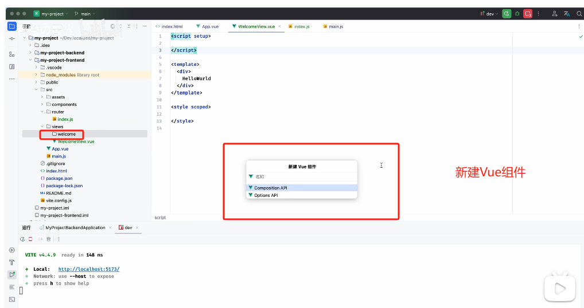Screen dimensions: 584x308
Task: Close the WelcomeView.vue tab
Action: click(280, 26)
